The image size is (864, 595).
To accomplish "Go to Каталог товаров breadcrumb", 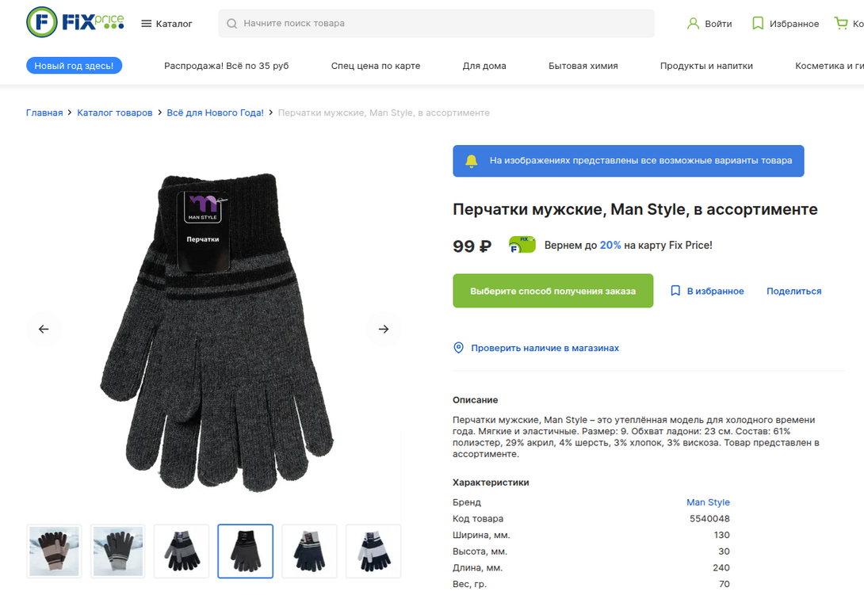I will pos(115,113).
